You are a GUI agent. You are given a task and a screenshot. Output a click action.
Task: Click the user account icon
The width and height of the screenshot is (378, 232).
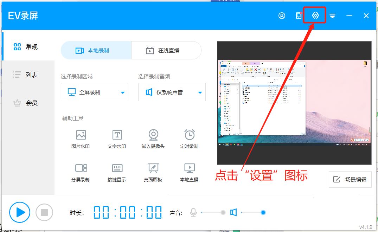point(282,15)
